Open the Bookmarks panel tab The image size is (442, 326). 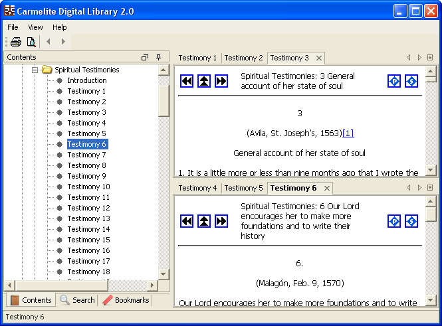point(126,300)
